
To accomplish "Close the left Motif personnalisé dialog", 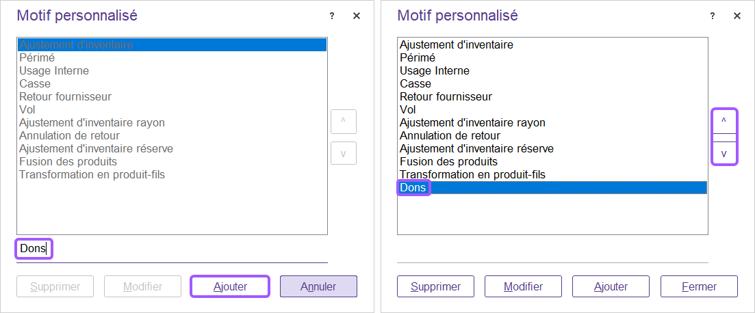I will point(357,16).
